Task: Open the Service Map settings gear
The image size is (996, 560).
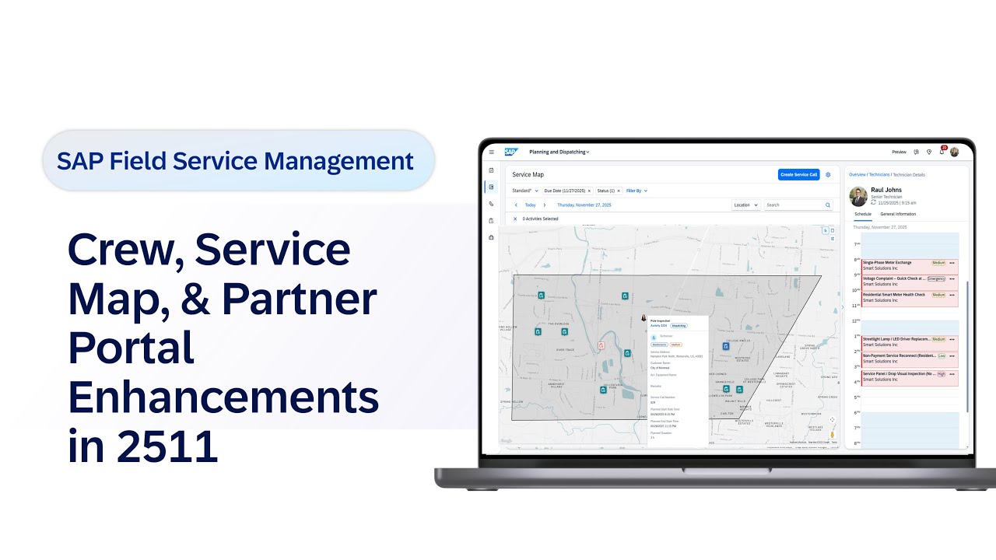Action: coord(828,175)
